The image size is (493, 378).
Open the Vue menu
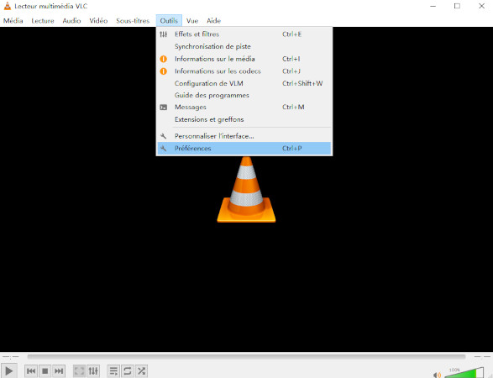(192, 21)
